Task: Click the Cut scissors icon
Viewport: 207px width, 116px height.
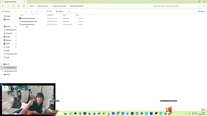Action: (x=16, y=11)
